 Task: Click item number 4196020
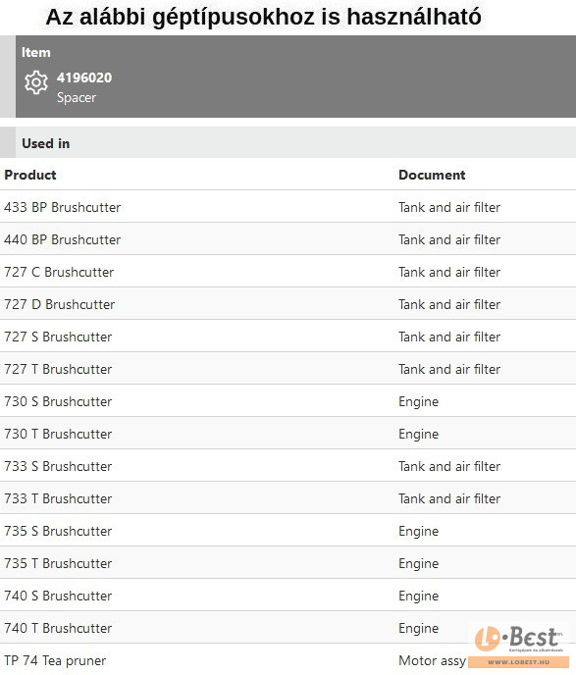click(x=84, y=78)
